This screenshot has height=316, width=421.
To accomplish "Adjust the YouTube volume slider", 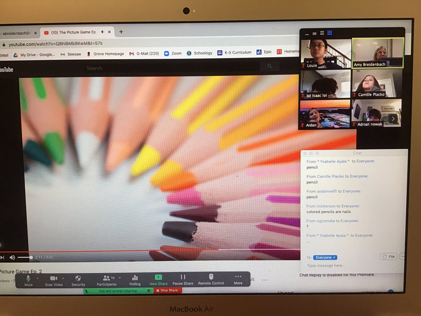I will pyautogui.click(x=25, y=257).
